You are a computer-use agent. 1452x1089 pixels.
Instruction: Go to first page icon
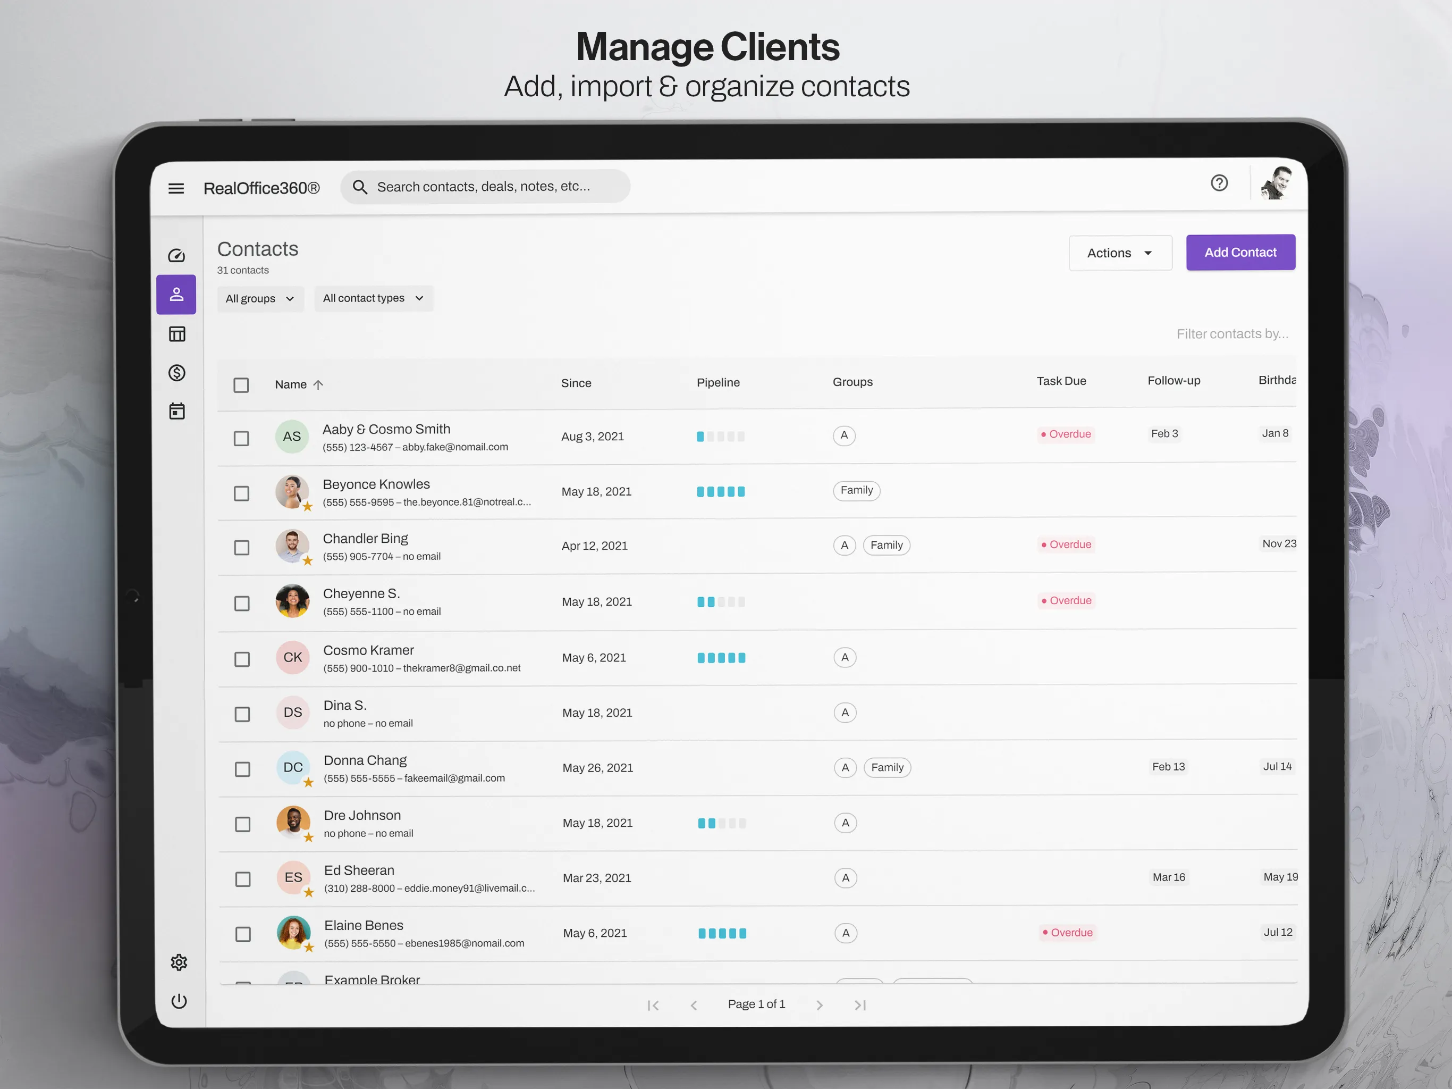click(x=653, y=1006)
